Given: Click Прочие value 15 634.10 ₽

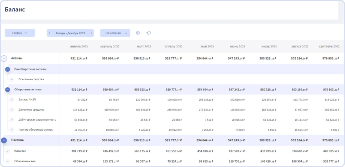Looking at the screenshot, I should (x=301, y=130).
